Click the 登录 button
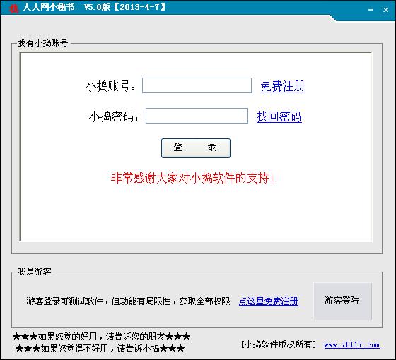The width and height of the screenshot is (396, 360). click(x=196, y=148)
